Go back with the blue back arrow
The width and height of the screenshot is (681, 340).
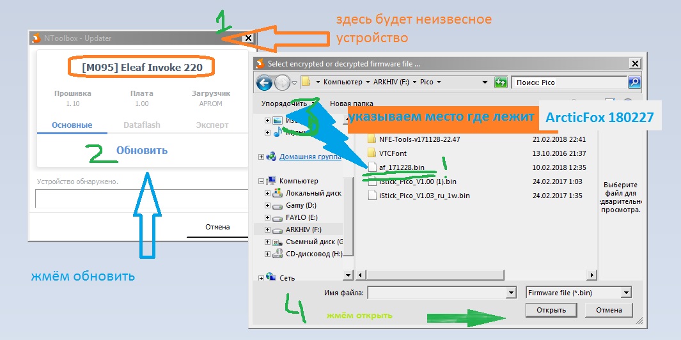(265, 82)
